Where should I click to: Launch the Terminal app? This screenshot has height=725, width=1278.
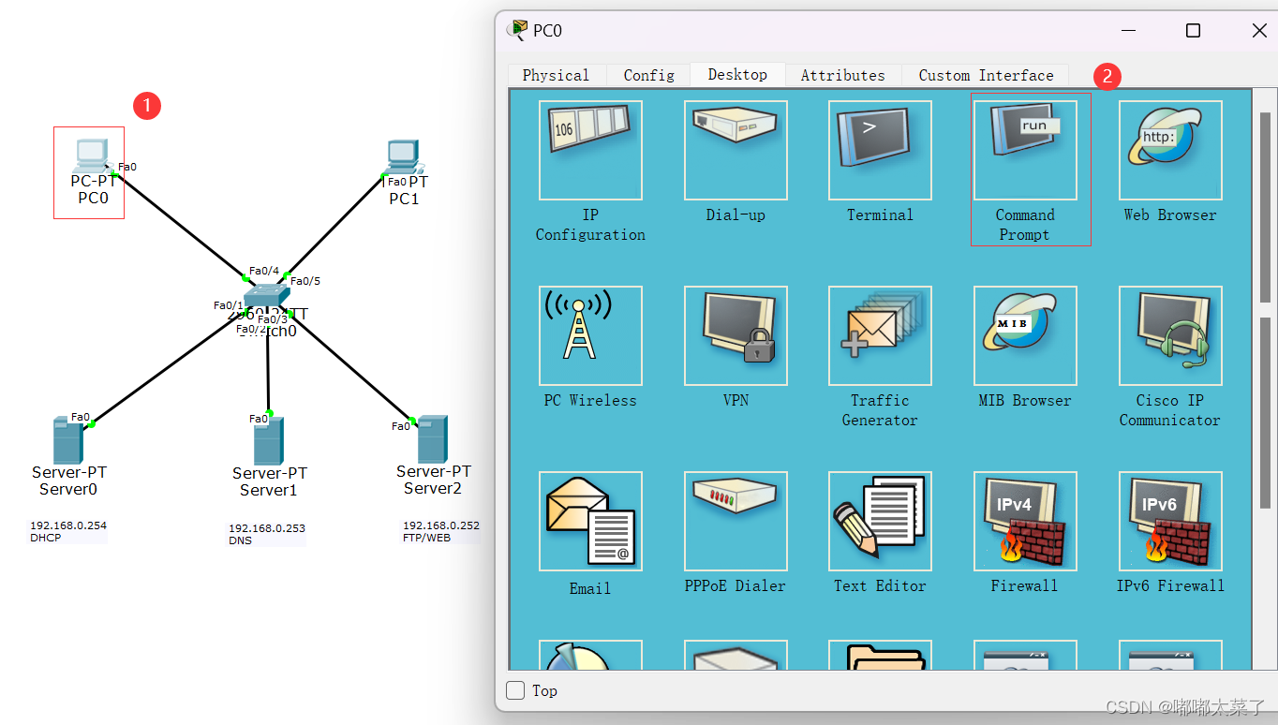[x=880, y=151]
